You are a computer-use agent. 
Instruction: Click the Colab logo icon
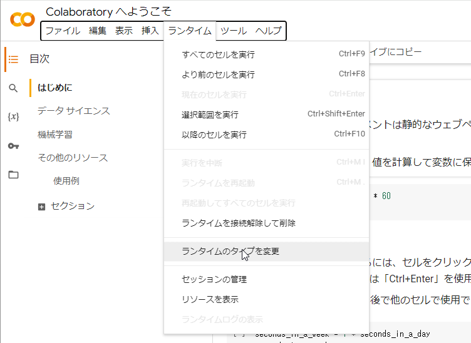pos(23,19)
